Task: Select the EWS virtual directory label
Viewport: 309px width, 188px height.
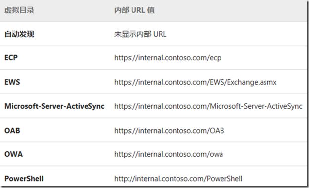Action: pos(12,82)
